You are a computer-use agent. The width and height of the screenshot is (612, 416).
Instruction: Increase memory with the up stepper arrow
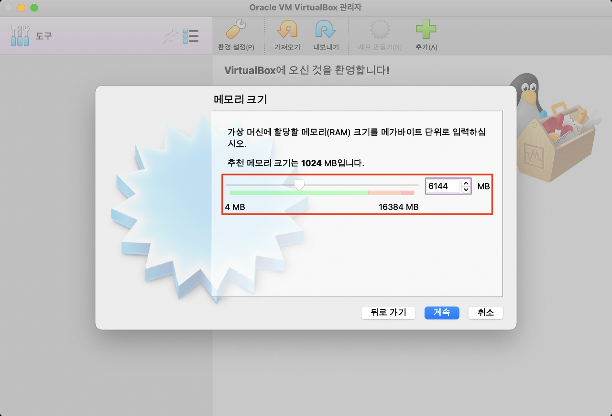(466, 183)
